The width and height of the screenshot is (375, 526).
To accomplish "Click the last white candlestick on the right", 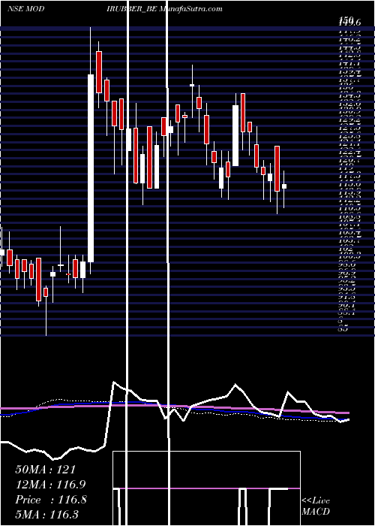I will 284,186.
